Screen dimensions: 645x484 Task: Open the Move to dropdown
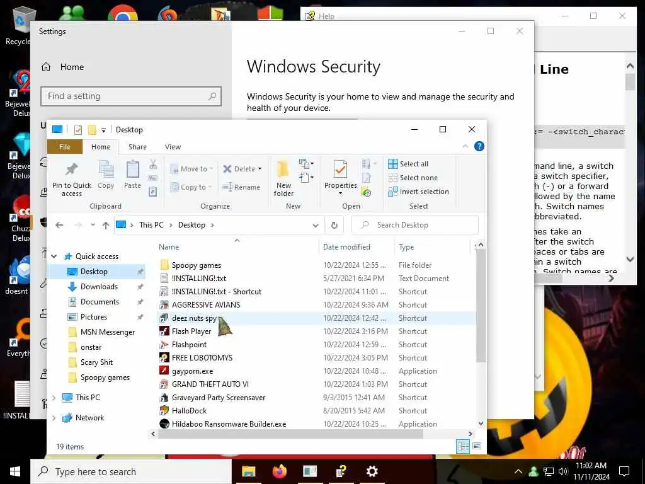click(191, 169)
